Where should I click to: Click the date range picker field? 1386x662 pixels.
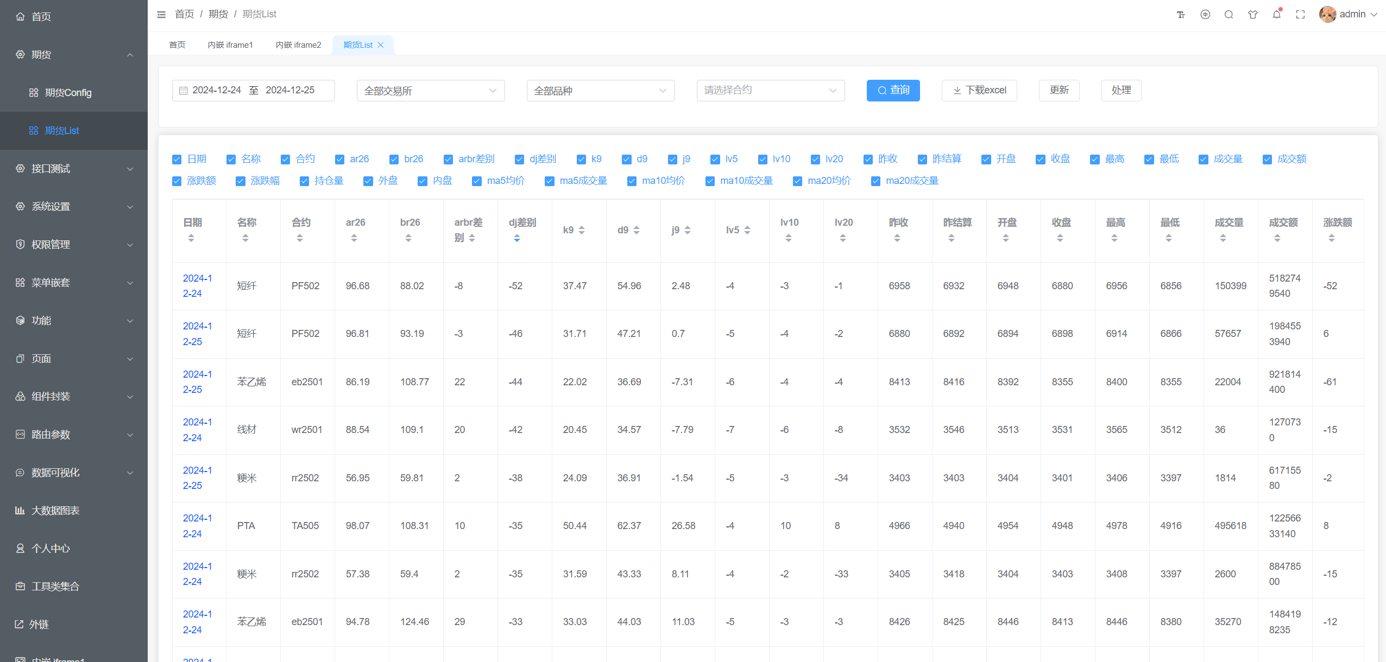pos(253,91)
